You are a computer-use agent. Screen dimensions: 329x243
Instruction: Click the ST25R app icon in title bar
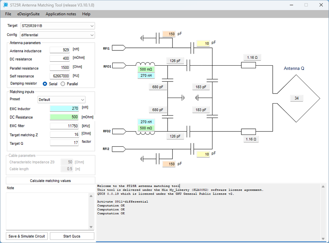click(6, 5)
